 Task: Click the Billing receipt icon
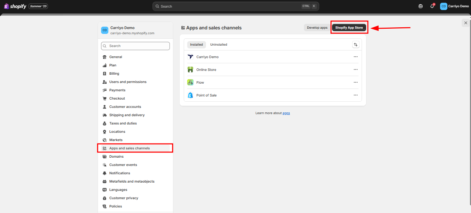coord(105,74)
